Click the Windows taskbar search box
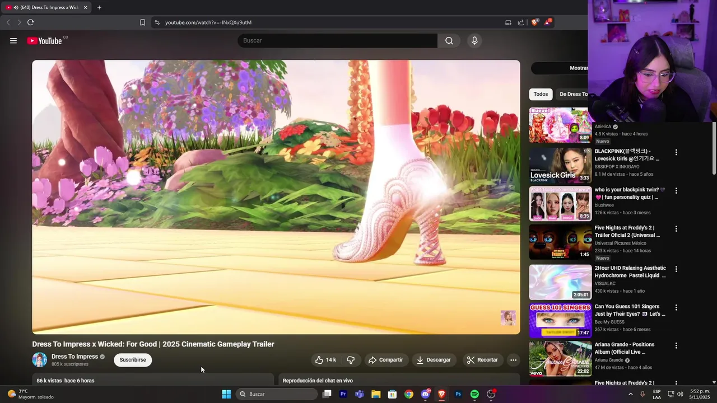Image resolution: width=717 pixels, height=403 pixels. click(x=277, y=394)
